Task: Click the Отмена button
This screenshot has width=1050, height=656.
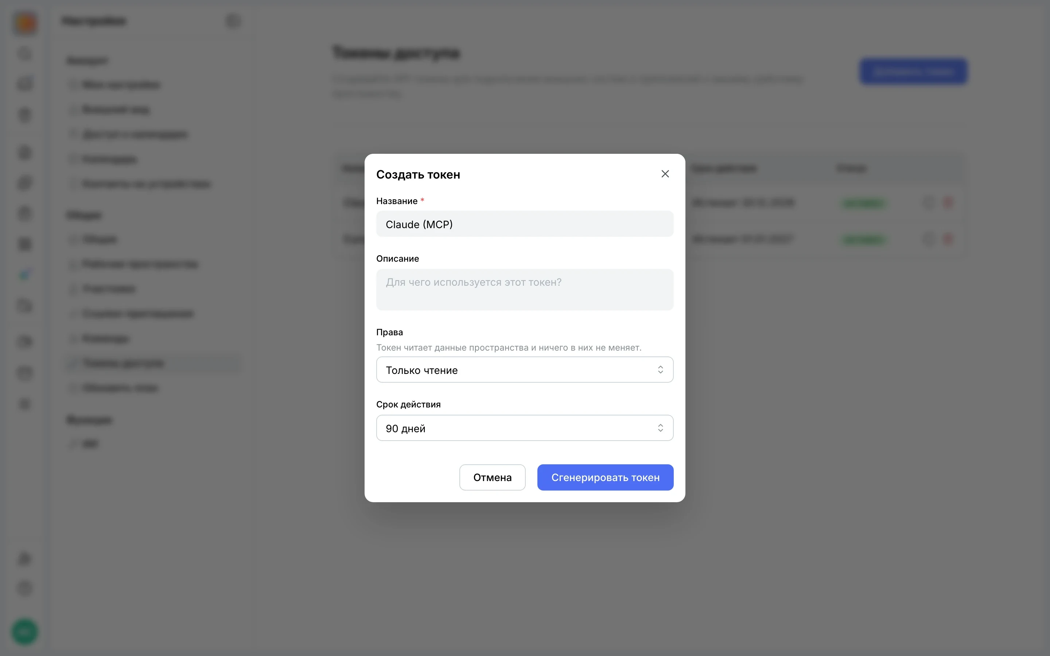Action: point(492,477)
